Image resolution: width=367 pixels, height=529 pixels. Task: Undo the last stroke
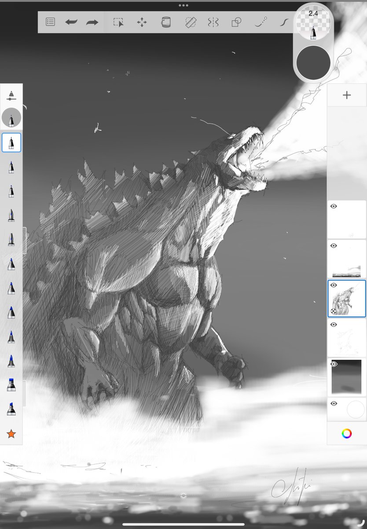[x=71, y=22]
